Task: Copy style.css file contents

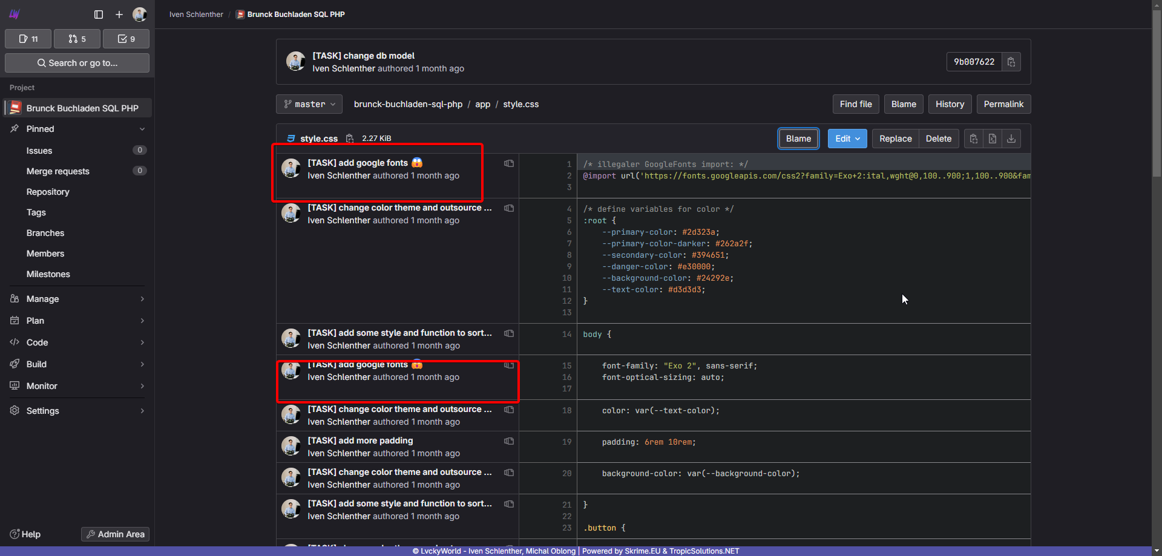Action: pyautogui.click(x=973, y=139)
